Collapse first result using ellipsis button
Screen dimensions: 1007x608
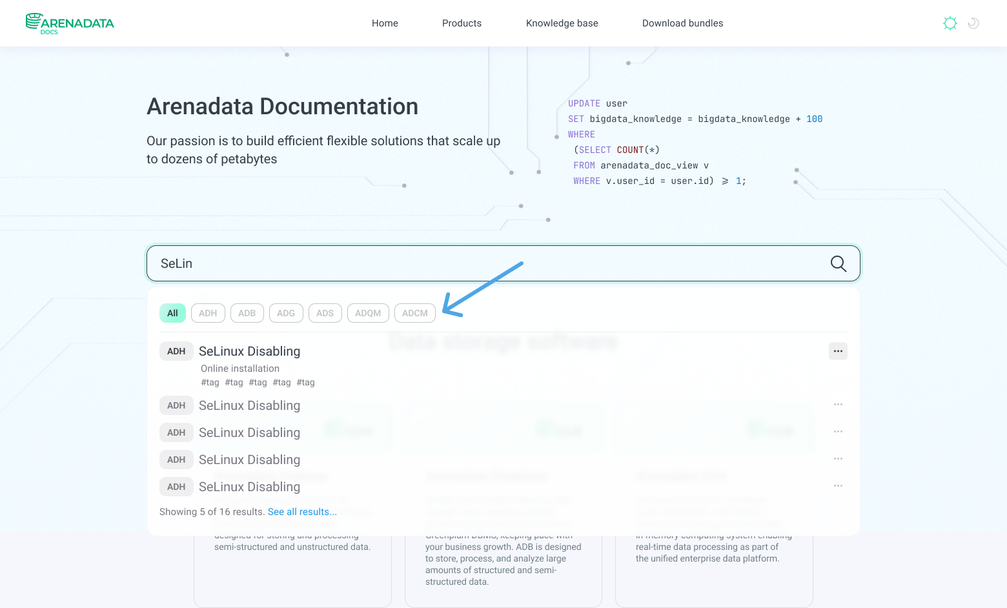(838, 351)
